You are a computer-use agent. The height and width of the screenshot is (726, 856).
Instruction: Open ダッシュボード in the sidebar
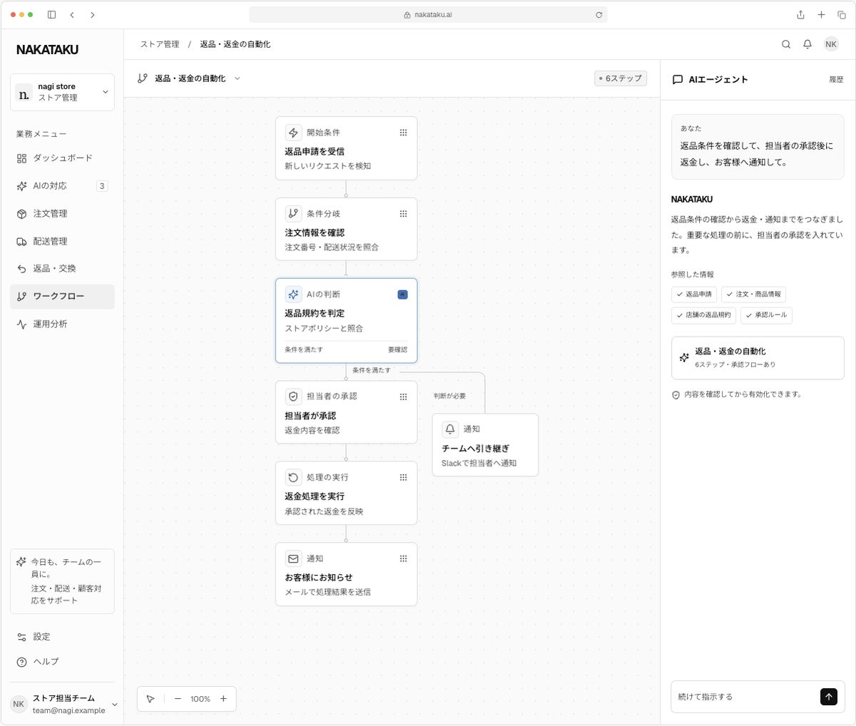[62, 158]
